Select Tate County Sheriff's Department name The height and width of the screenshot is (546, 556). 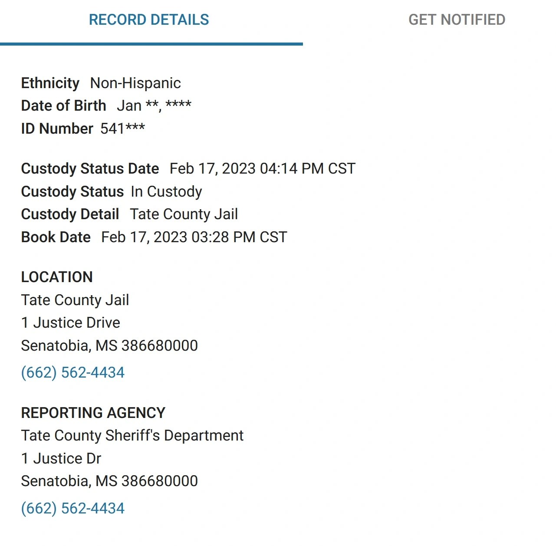click(x=132, y=435)
